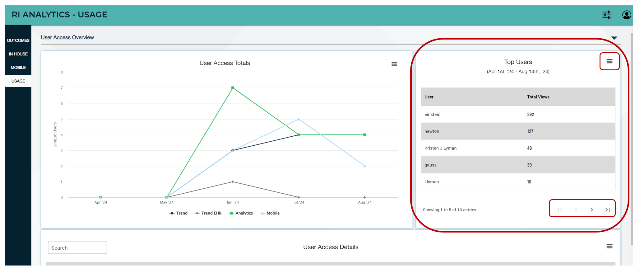This screenshot has width=635, height=268.
Task: Sort by the Total Views column header
Action: pos(538,97)
